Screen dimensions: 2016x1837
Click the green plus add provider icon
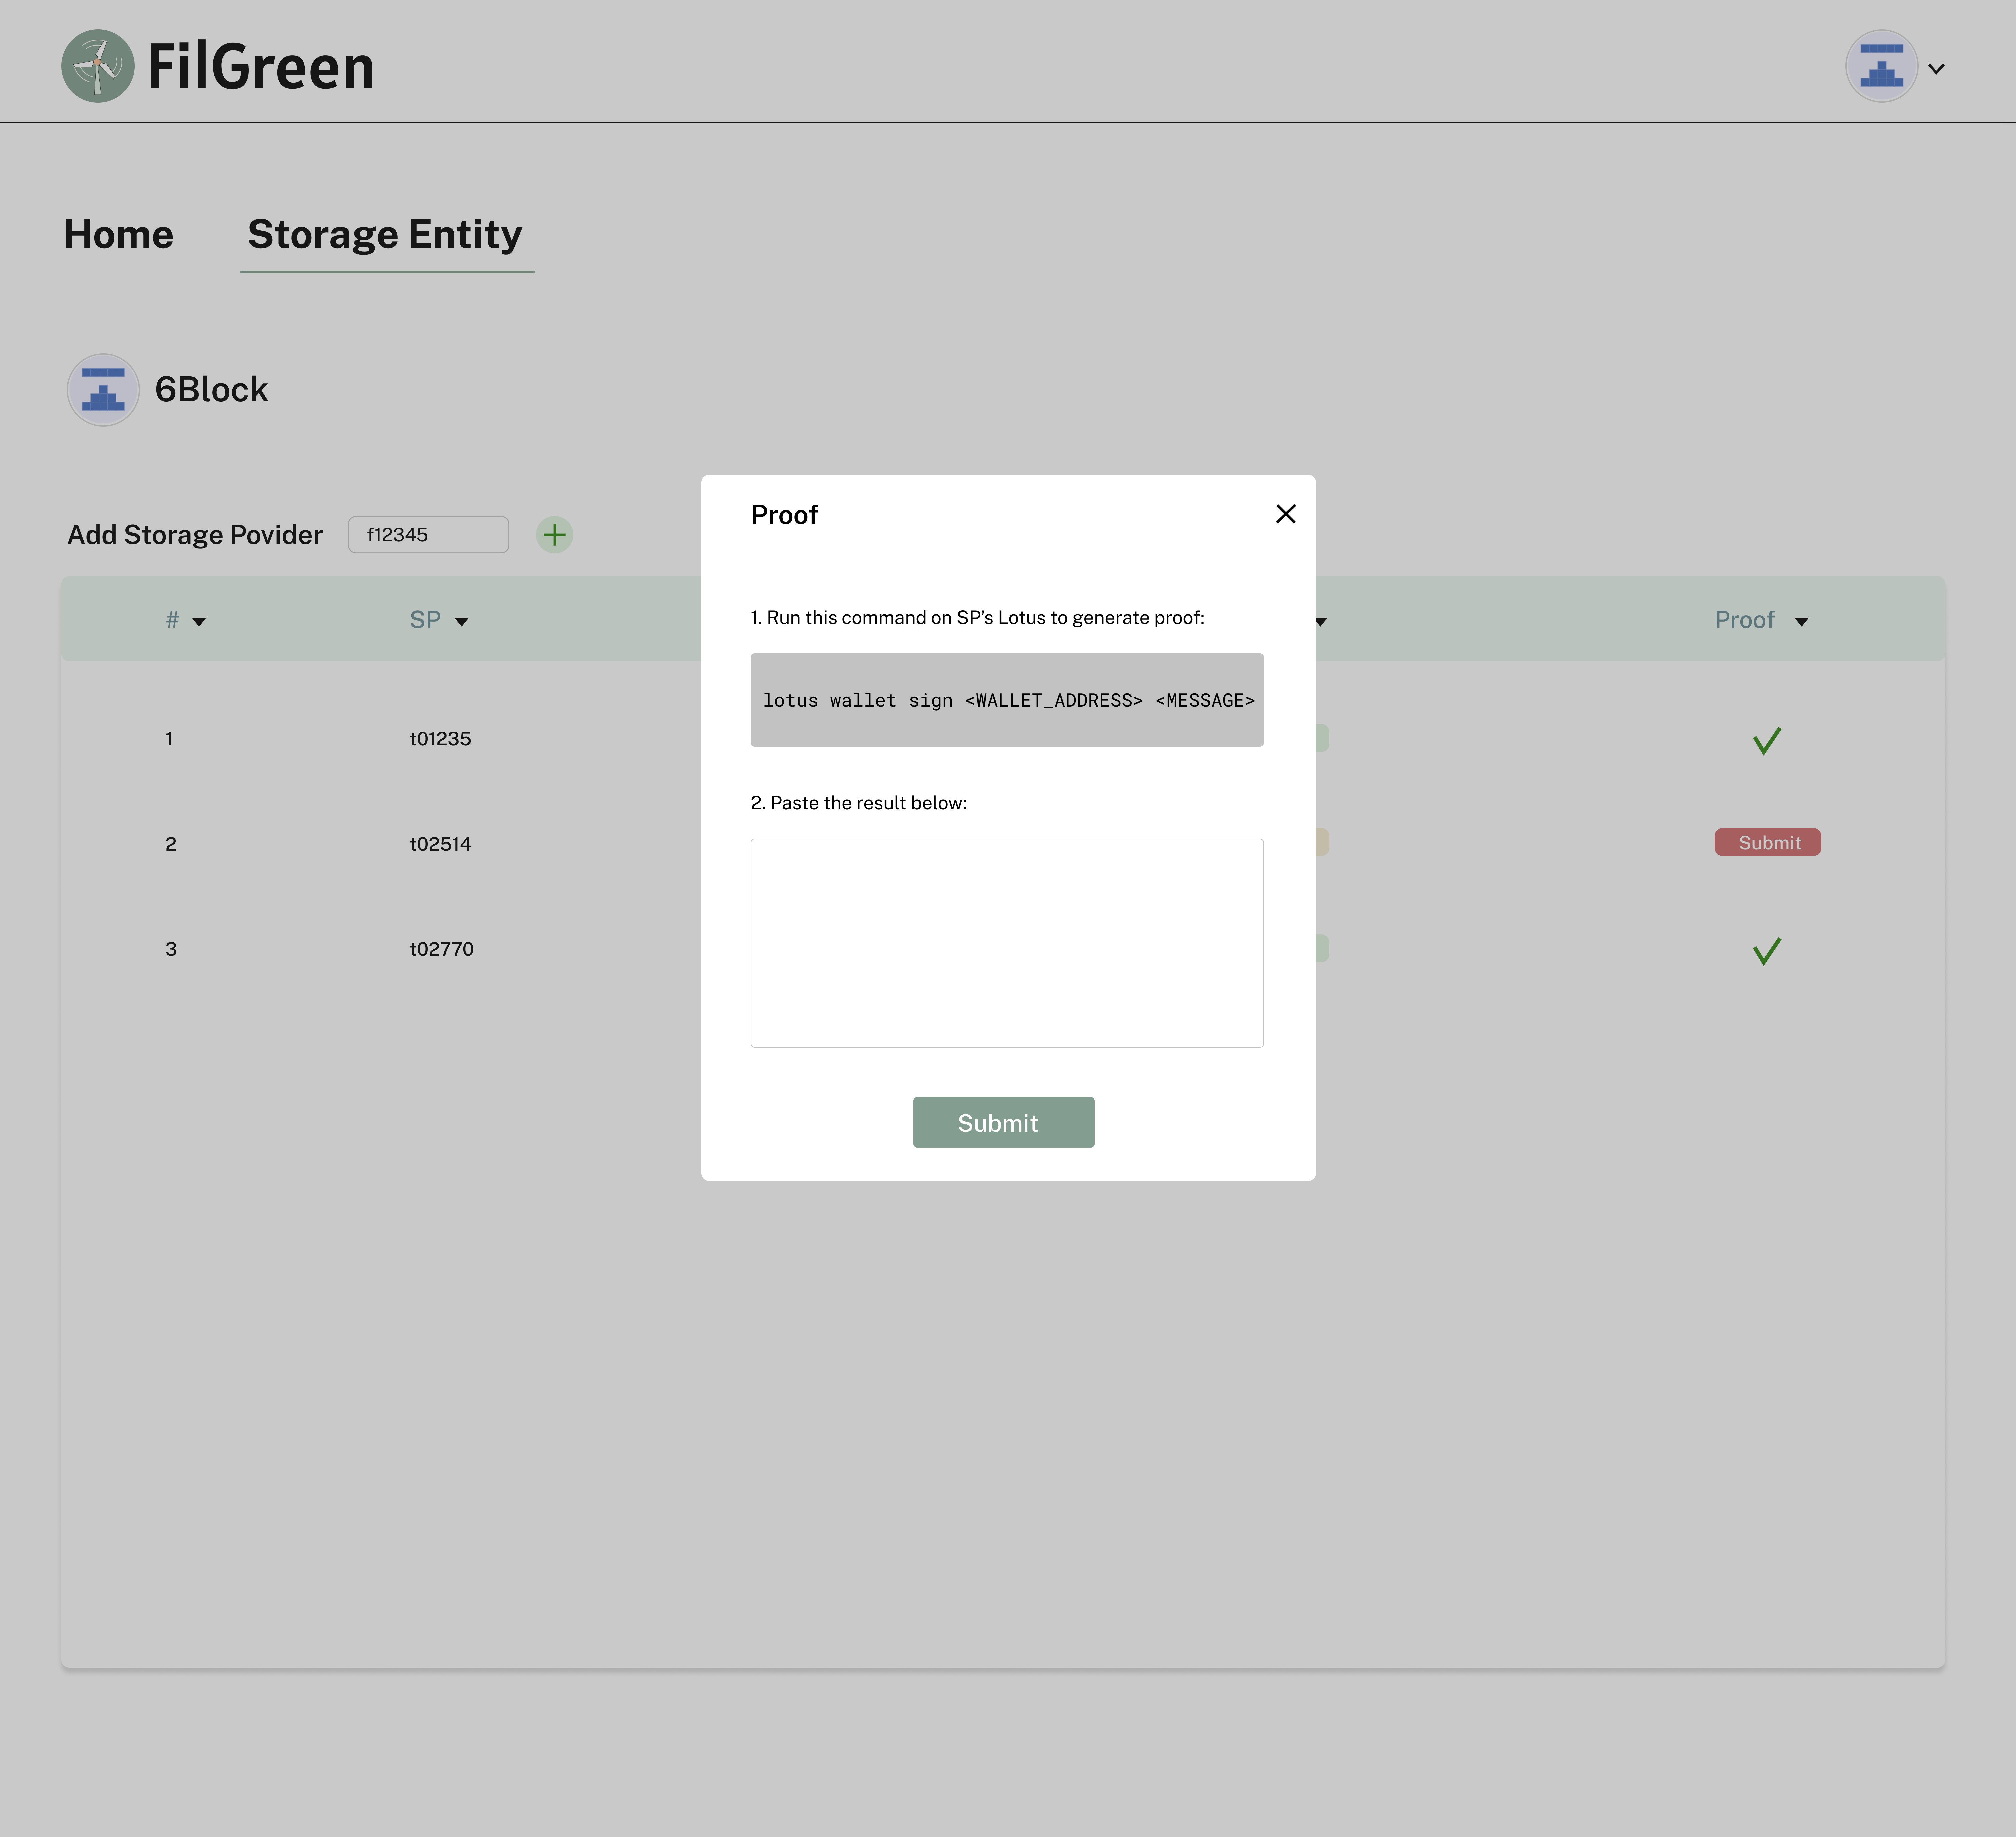coord(554,535)
